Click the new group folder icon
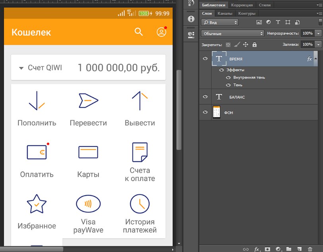The height and width of the screenshot is (252, 323). 289,249
